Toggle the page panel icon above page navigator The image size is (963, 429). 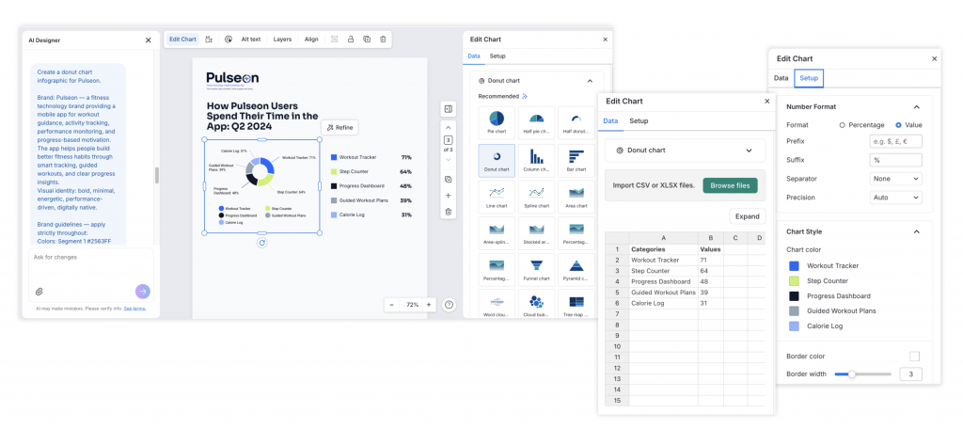pos(448,109)
